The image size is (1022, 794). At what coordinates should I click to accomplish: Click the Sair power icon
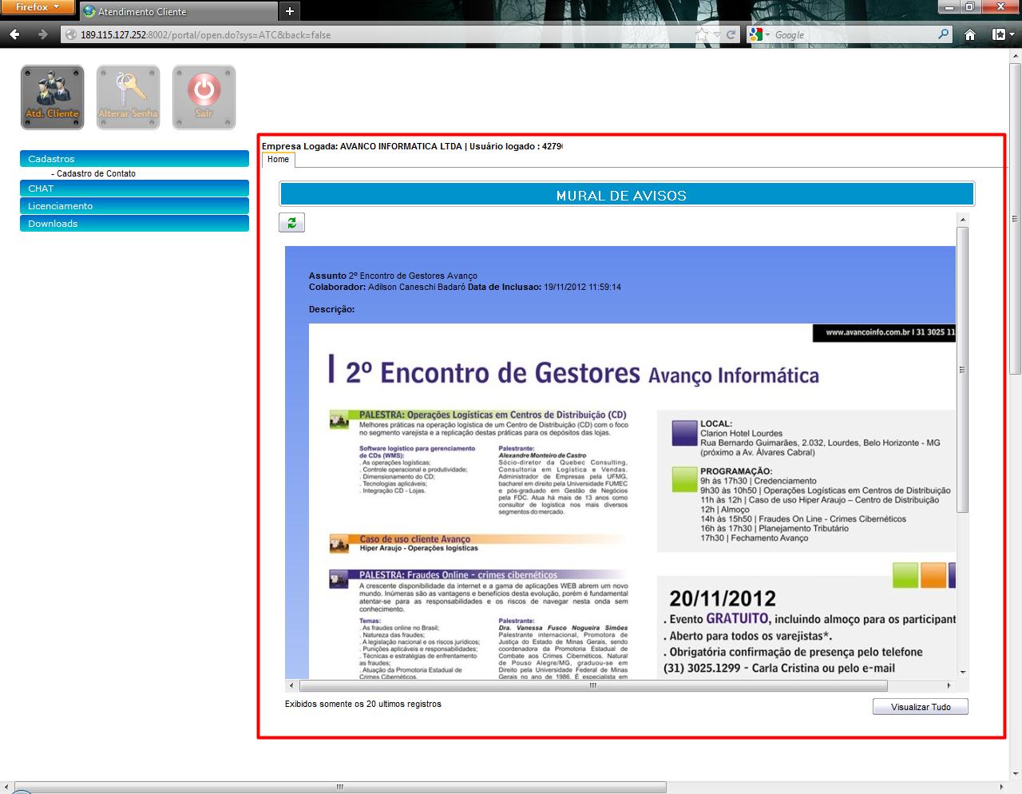pos(204,97)
